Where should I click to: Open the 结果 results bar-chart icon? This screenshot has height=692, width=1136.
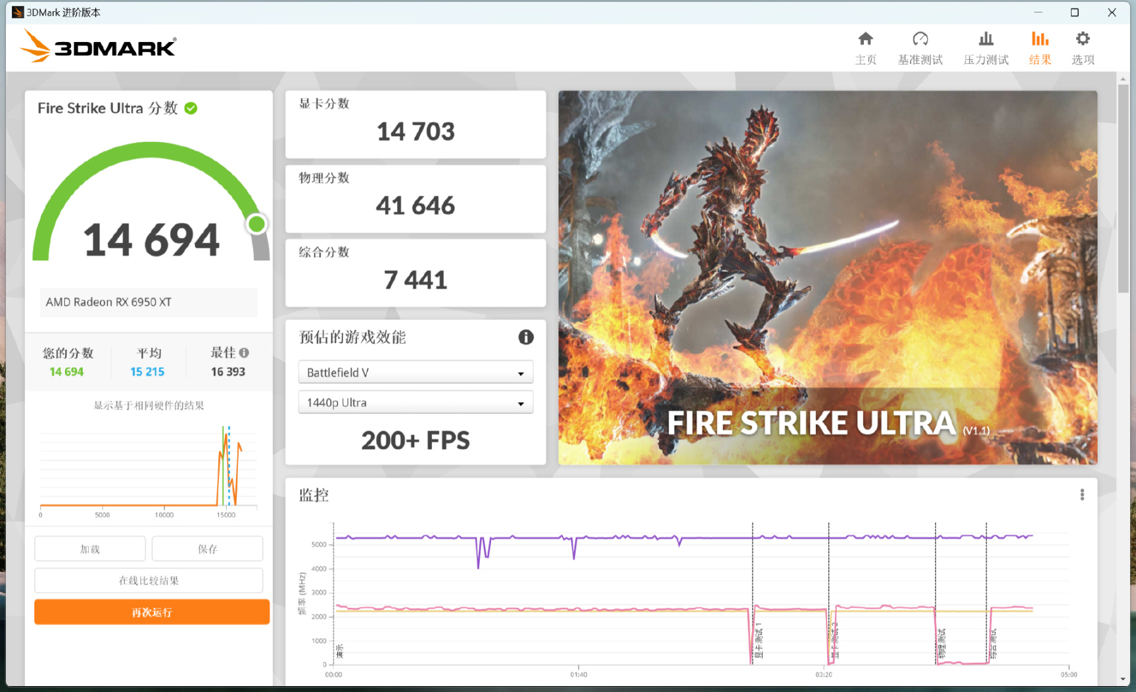tap(1039, 39)
